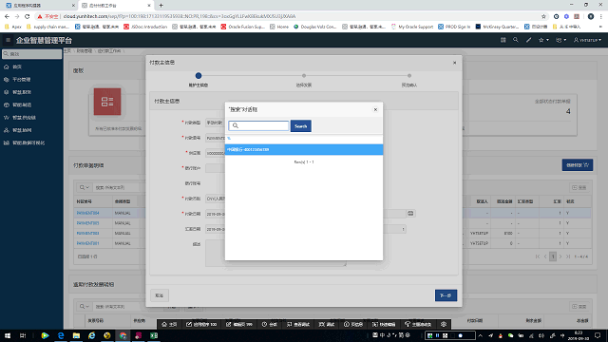Click the edit page item in developer toolbar
608x342 pixels.
point(239,324)
